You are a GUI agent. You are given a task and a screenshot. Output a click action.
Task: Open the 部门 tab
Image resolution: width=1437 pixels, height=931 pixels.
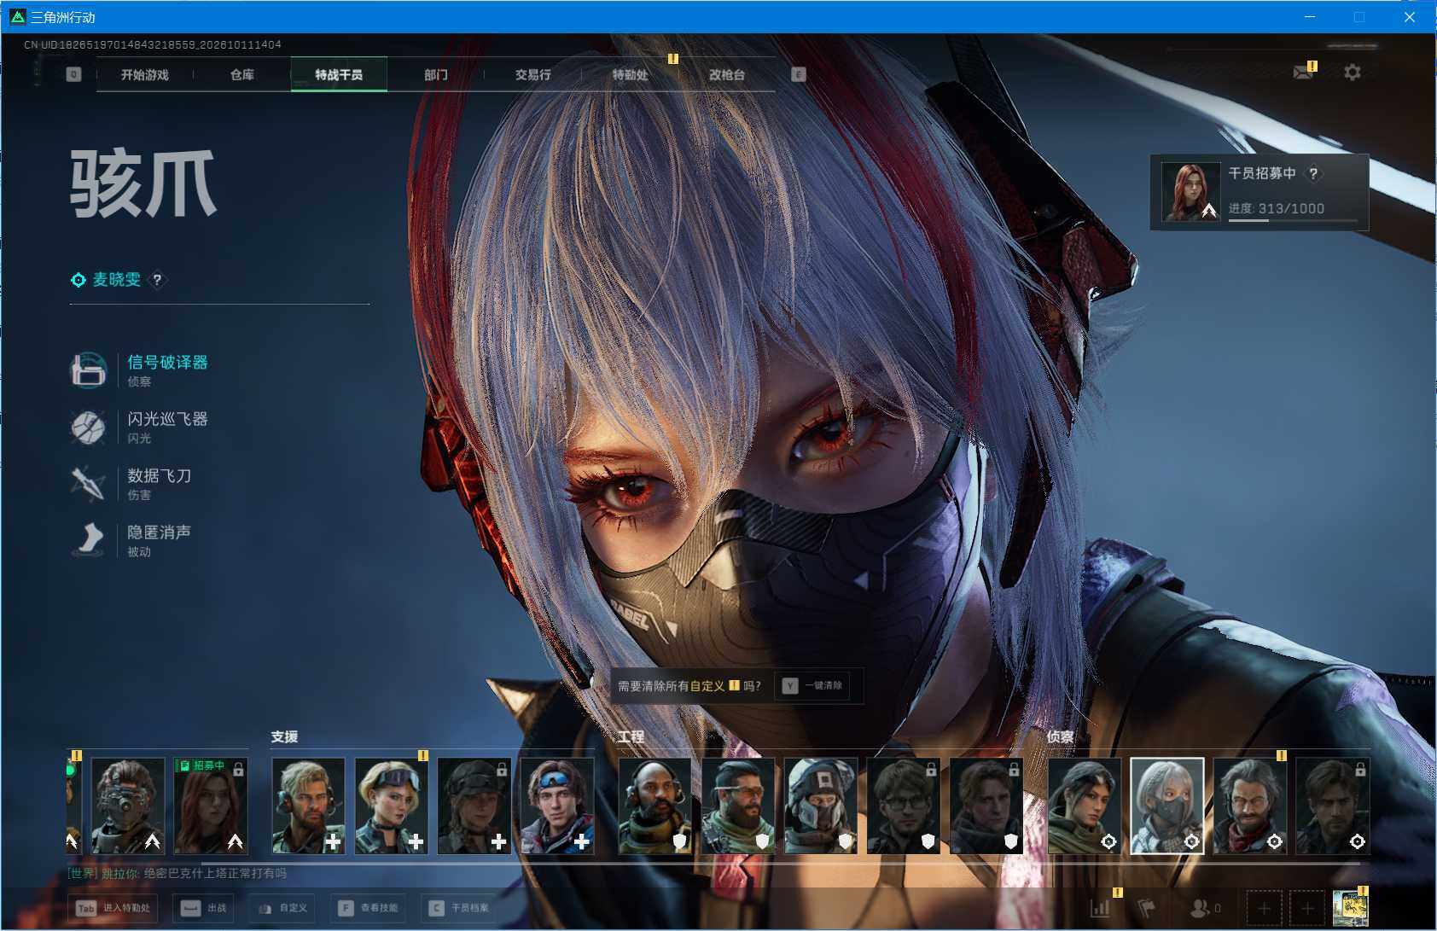pyautogui.click(x=436, y=75)
